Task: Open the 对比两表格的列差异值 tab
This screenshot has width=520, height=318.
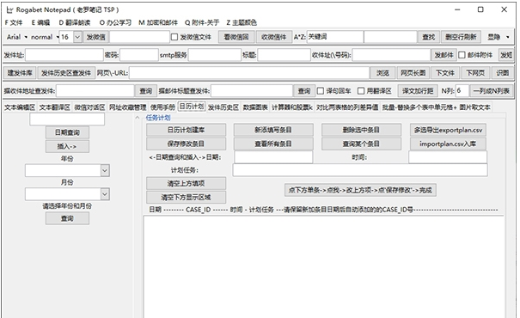Action: (347, 107)
